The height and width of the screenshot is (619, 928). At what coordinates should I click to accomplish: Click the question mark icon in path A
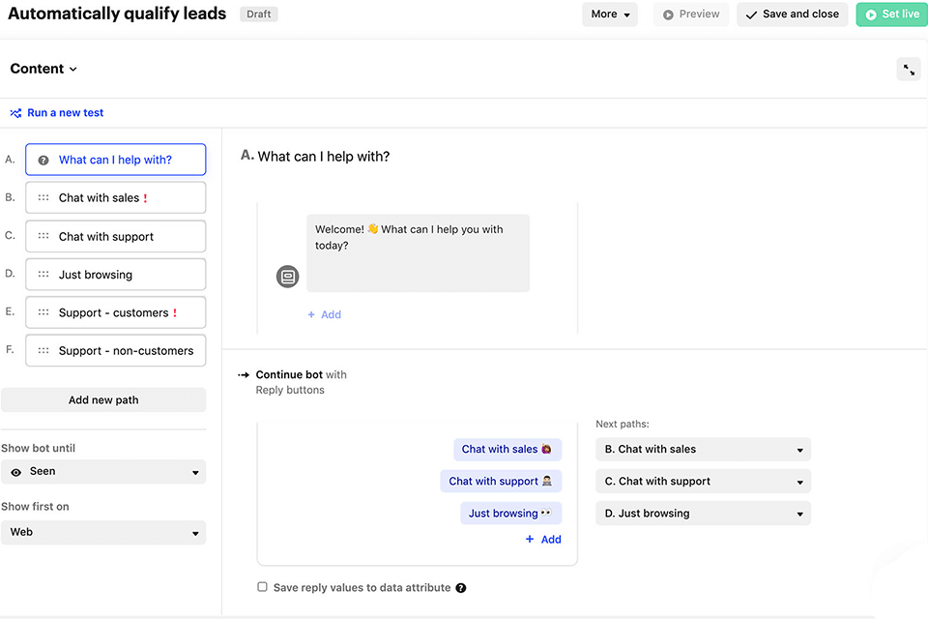click(43, 161)
